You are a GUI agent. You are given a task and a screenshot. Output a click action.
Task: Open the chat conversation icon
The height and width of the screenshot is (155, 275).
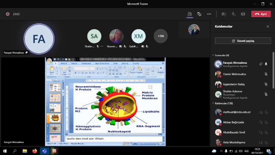tap(199, 14)
